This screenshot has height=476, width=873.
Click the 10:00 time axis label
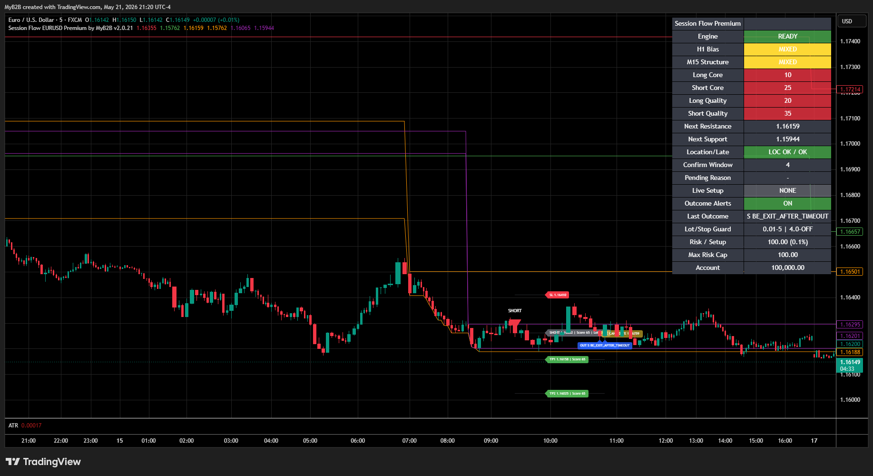tap(550, 441)
